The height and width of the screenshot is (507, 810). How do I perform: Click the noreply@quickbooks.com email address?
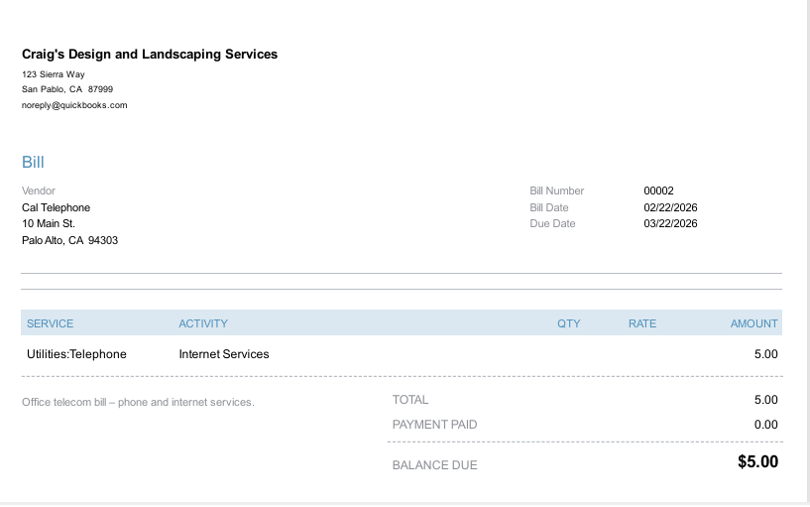point(74,105)
